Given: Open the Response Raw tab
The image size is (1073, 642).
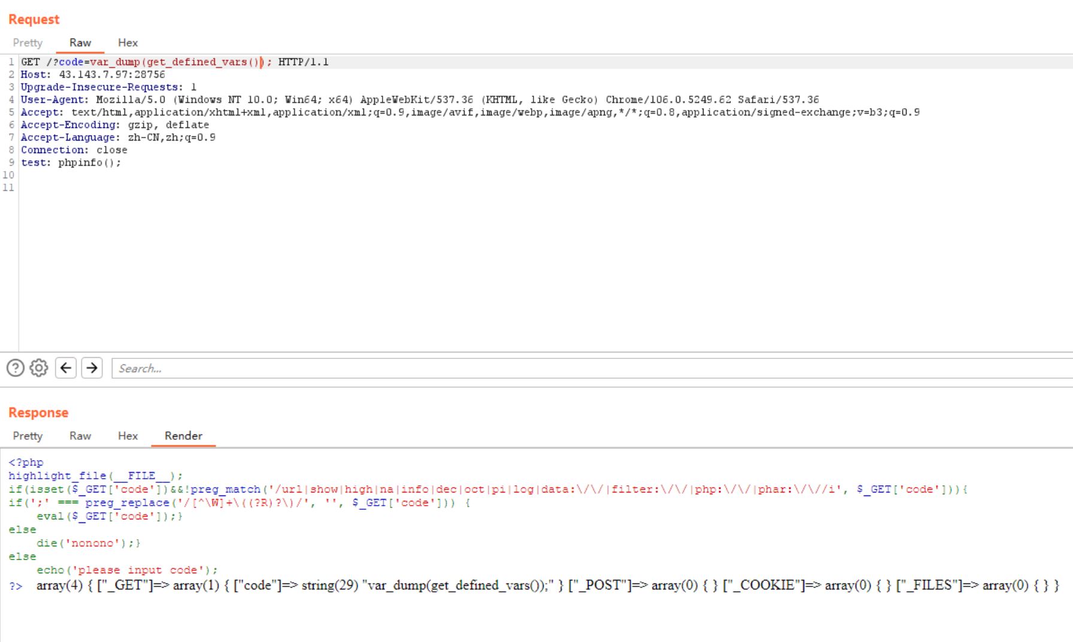Looking at the screenshot, I should (x=80, y=436).
